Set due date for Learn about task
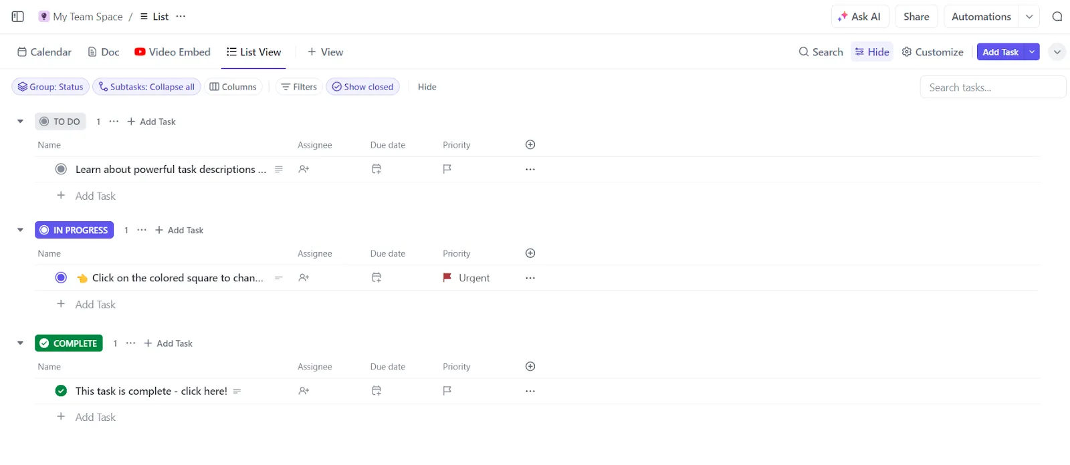Viewport: 1070px width, 465px height. (x=377, y=170)
